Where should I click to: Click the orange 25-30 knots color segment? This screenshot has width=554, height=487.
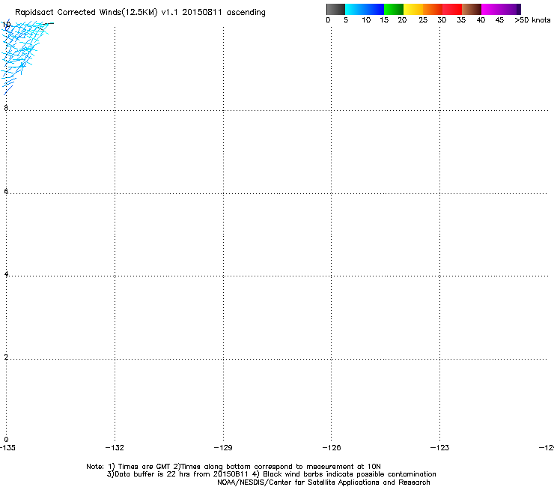(433, 9)
